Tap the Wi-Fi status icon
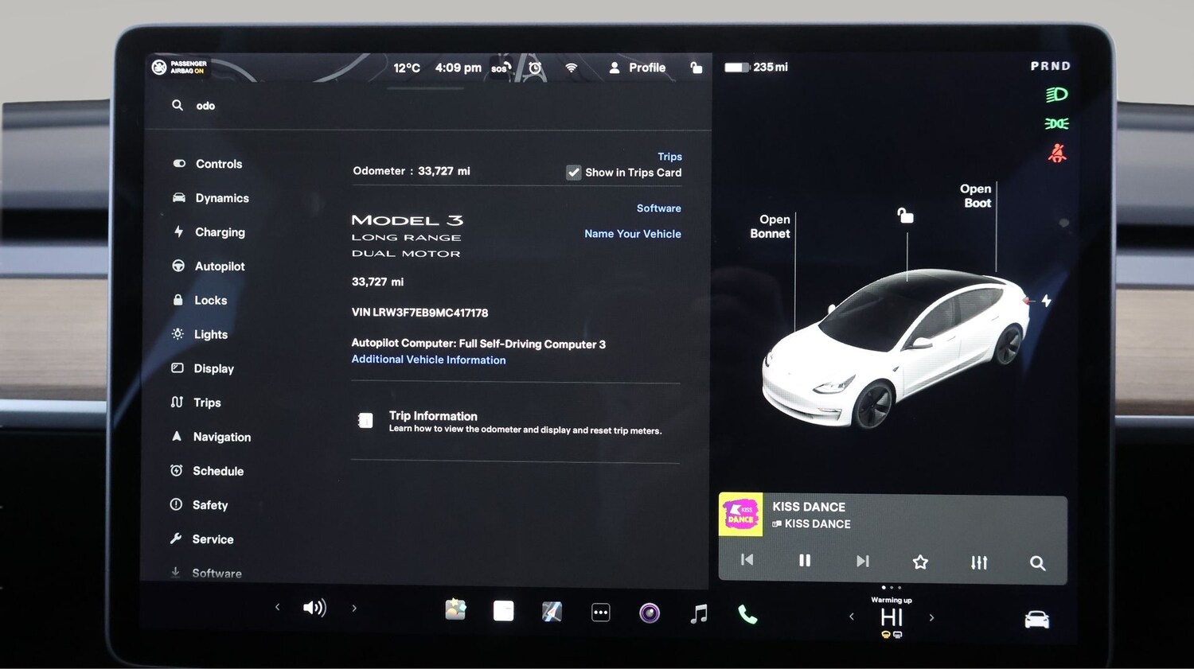 [x=571, y=68]
